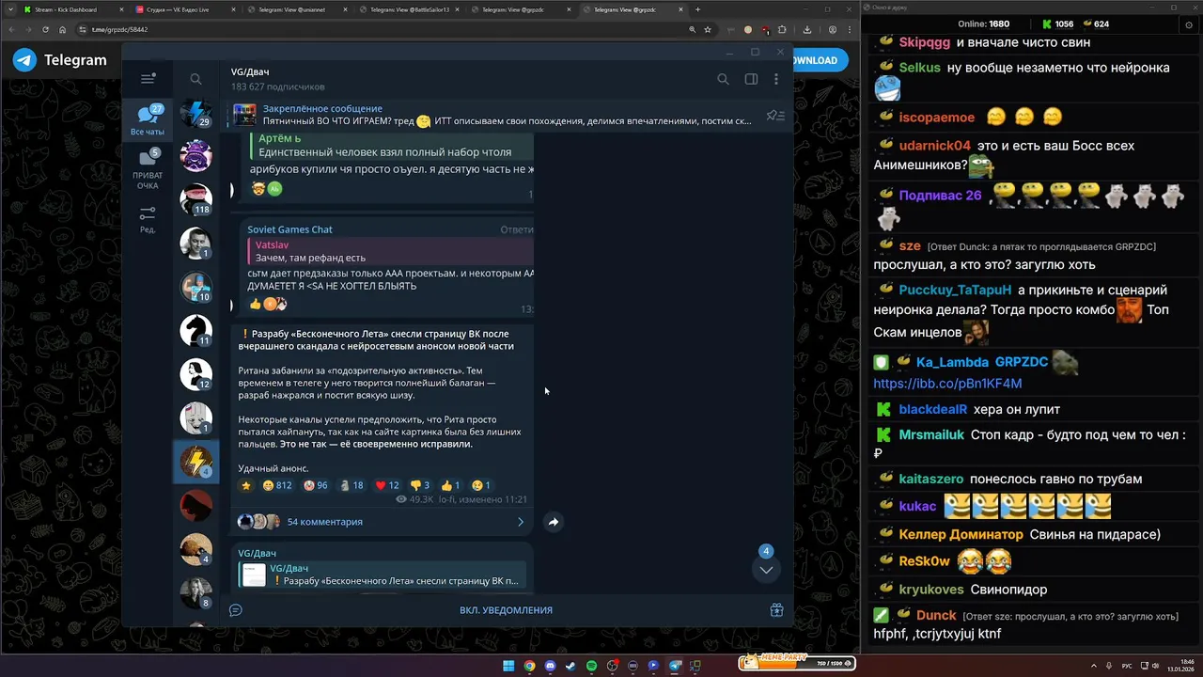This screenshot has width=1203, height=677.
Task: Bookmark this page with star icon
Action: pos(708,29)
